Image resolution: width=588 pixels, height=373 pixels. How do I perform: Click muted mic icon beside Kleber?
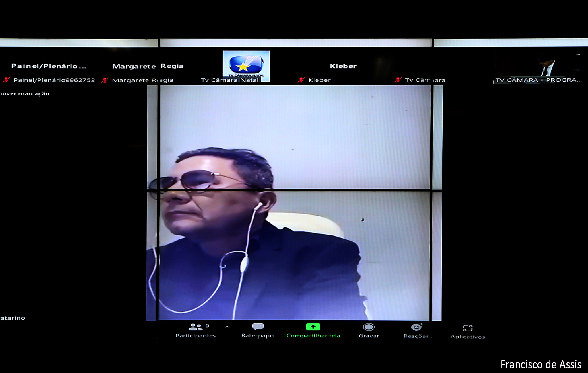point(301,80)
